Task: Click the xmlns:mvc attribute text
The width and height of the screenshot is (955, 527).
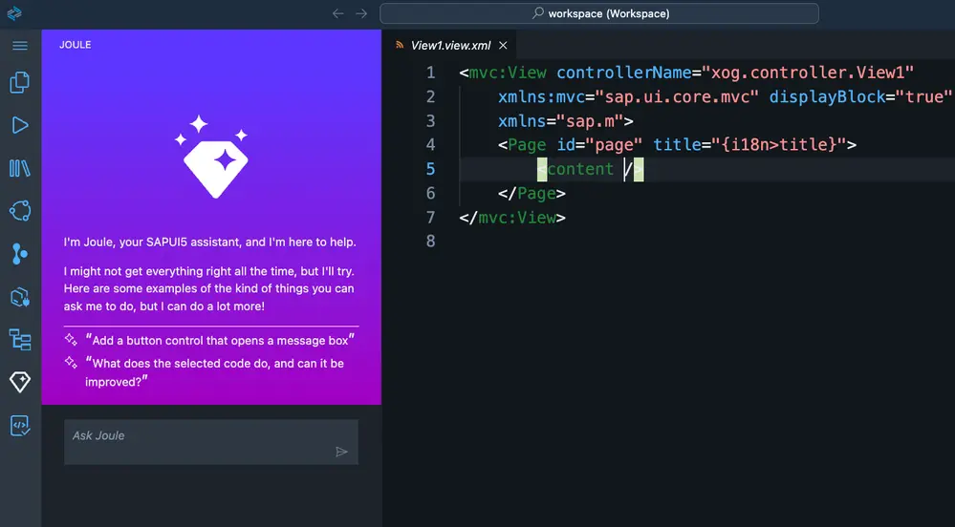Action: [541, 96]
